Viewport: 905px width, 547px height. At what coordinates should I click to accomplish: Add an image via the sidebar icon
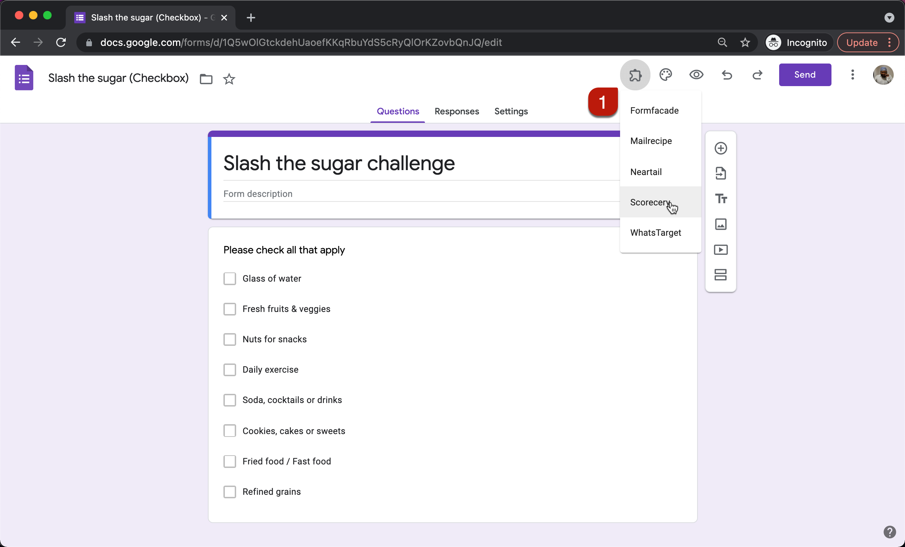pos(720,224)
